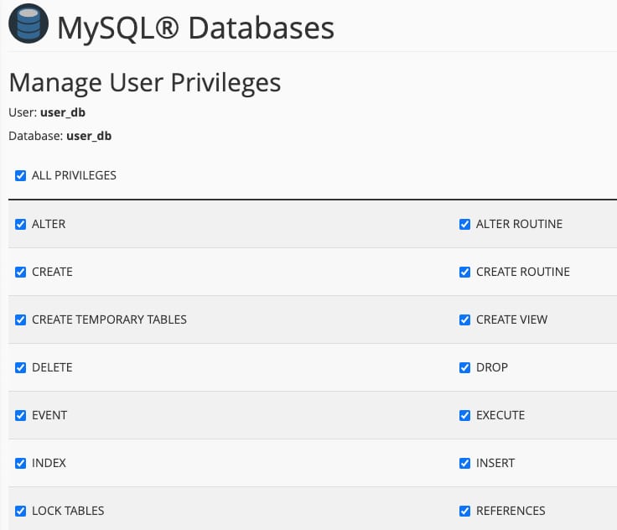Disable the CREATE privilege checkbox
Image resolution: width=617 pixels, height=530 pixels.
coord(21,273)
